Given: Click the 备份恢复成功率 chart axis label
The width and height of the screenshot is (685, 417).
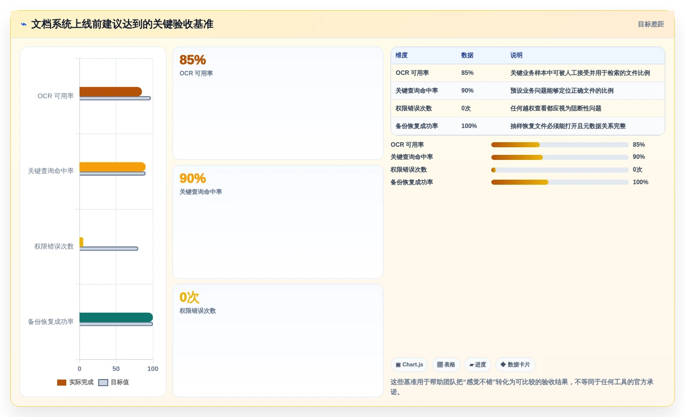Looking at the screenshot, I should (51, 322).
